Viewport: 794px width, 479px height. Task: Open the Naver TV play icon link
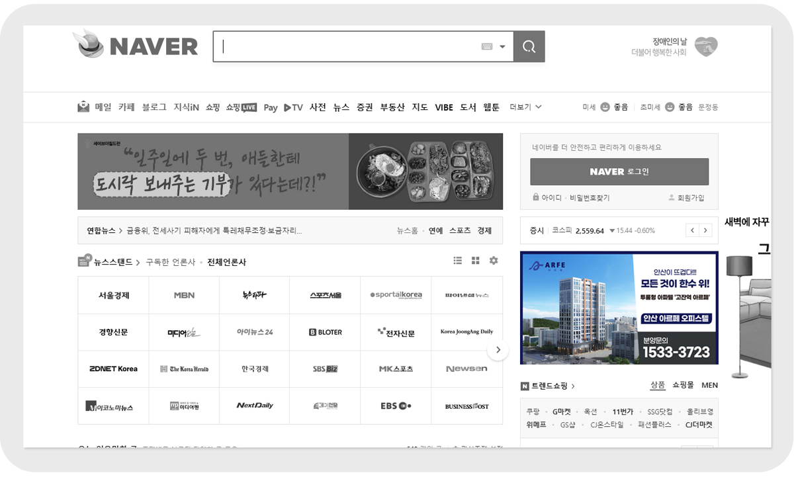click(293, 107)
